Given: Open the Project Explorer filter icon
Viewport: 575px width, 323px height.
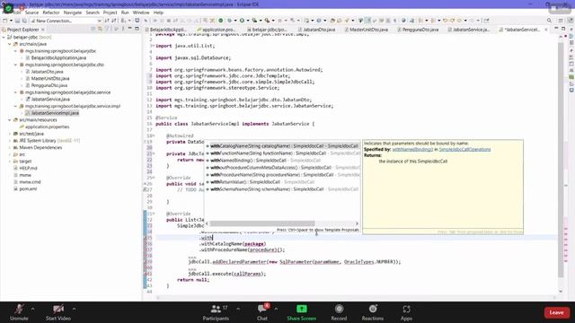Looking at the screenshot, I should coord(107,29).
